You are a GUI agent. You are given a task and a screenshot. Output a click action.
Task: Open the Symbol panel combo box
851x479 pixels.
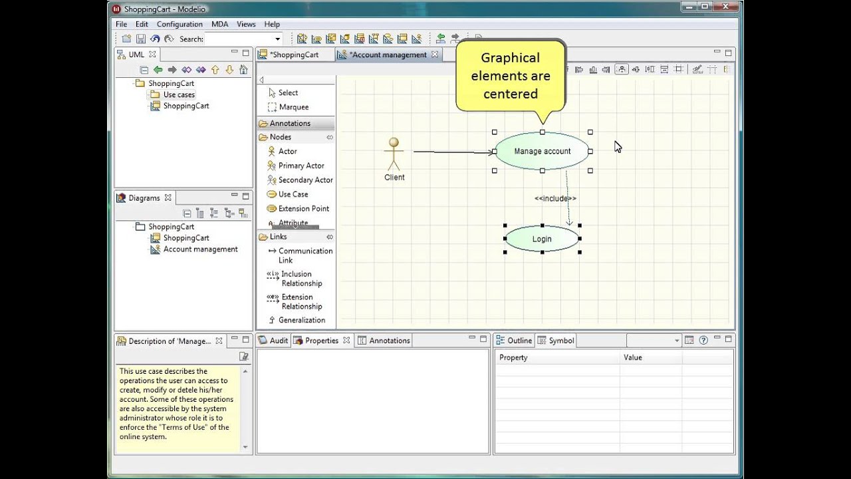pyautogui.click(x=654, y=341)
